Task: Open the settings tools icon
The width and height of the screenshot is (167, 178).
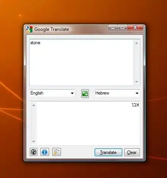Action: click(x=56, y=152)
